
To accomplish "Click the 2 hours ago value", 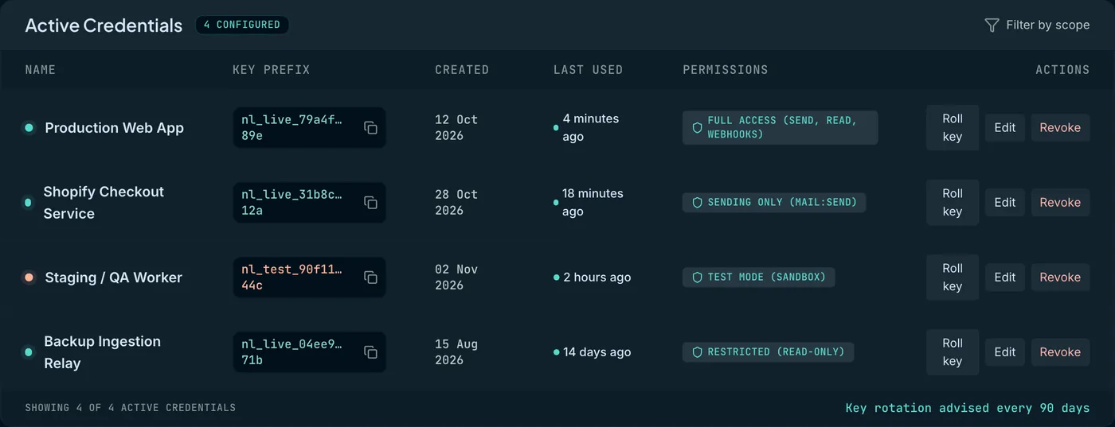I will tap(597, 278).
